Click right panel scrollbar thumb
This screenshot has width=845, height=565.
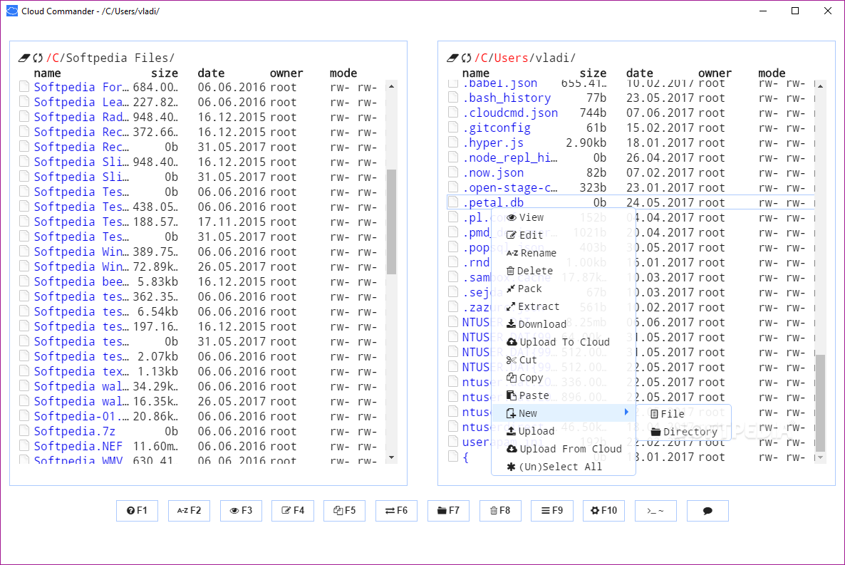pos(820,403)
